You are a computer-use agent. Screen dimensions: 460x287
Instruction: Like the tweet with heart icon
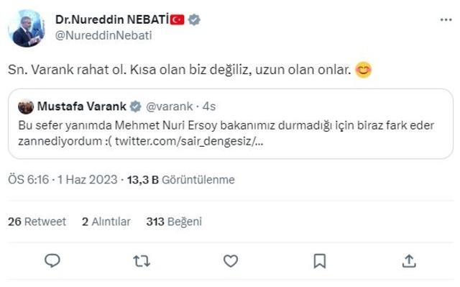[x=231, y=261]
